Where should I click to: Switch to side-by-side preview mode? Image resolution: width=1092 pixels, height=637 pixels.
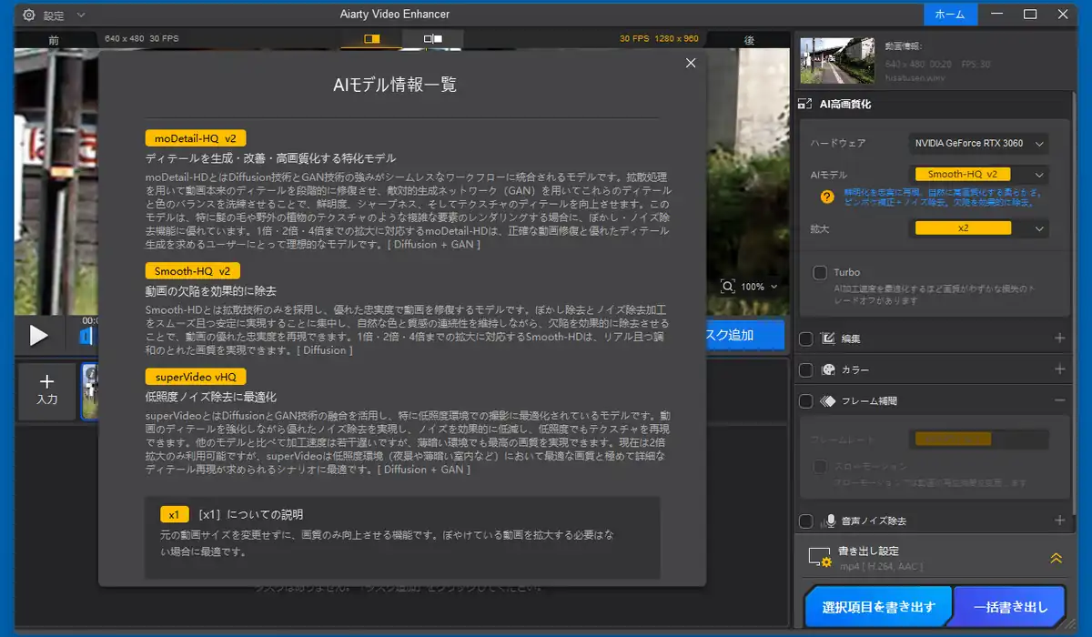tap(433, 39)
